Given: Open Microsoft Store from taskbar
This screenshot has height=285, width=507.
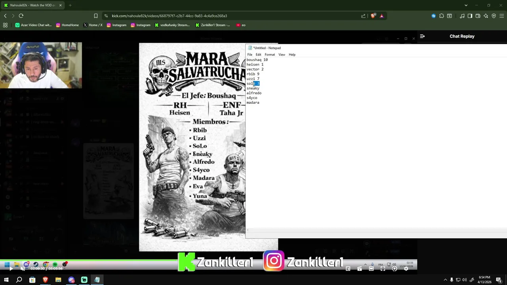Looking at the screenshot, I should (32, 280).
